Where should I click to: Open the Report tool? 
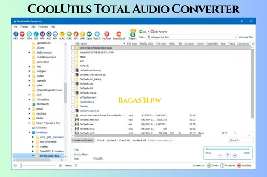pyautogui.click(x=133, y=35)
